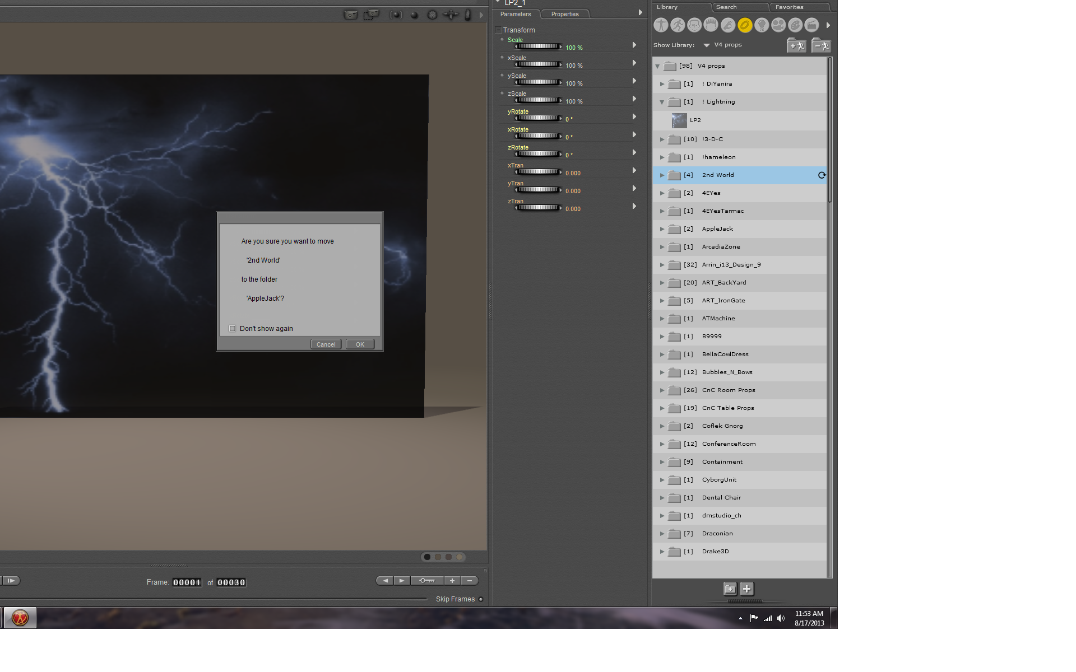Click the add runtime folder icon
This screenshot has height=672, width=1076.
point(796,45)
